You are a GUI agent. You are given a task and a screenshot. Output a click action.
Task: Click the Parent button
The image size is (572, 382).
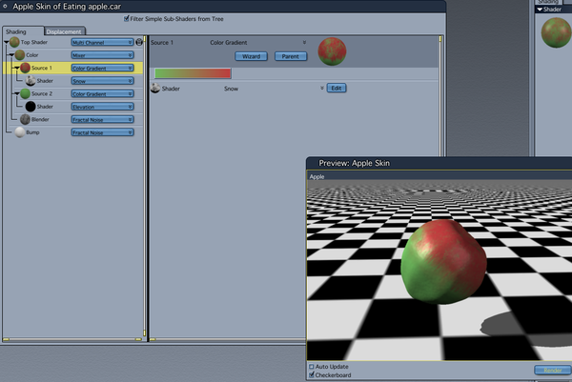pyautogui.click(x=291, y=56)
